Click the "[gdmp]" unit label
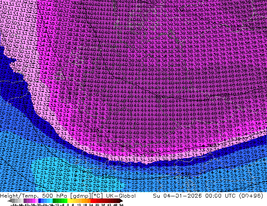The width and height of the screenshot is (267, 206). pos(81,196)
